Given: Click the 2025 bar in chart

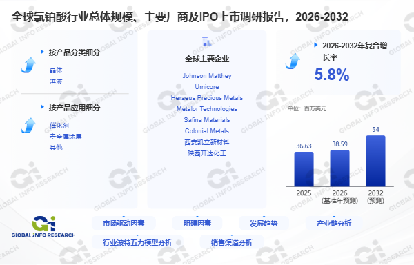Looking at the screenshot, I should pyautogui.click(x=304, y=169).
